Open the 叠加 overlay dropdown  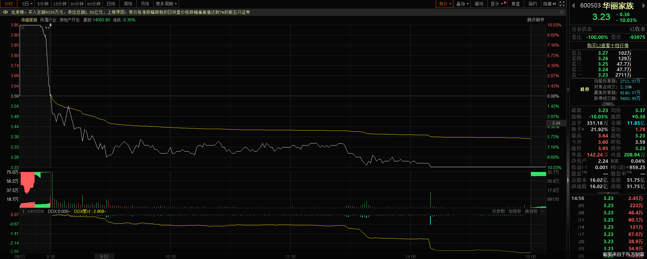tap(462, 4)
